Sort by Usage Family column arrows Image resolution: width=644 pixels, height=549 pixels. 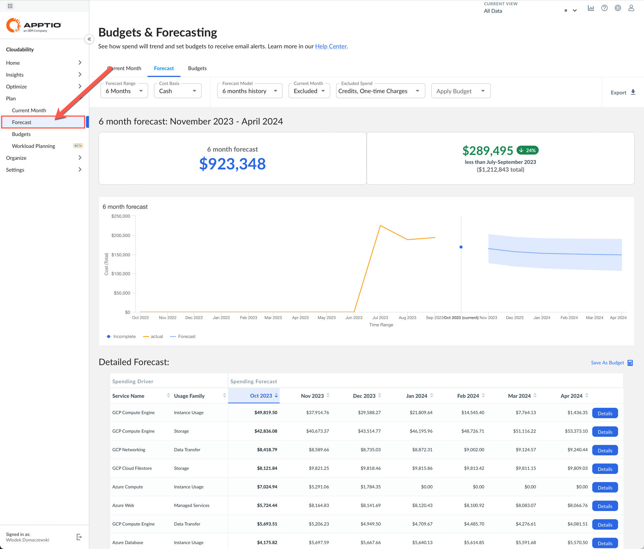click(x=225, y=396)
